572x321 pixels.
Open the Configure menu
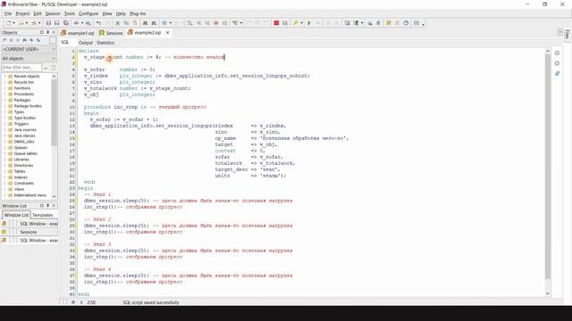coord(88,13)
